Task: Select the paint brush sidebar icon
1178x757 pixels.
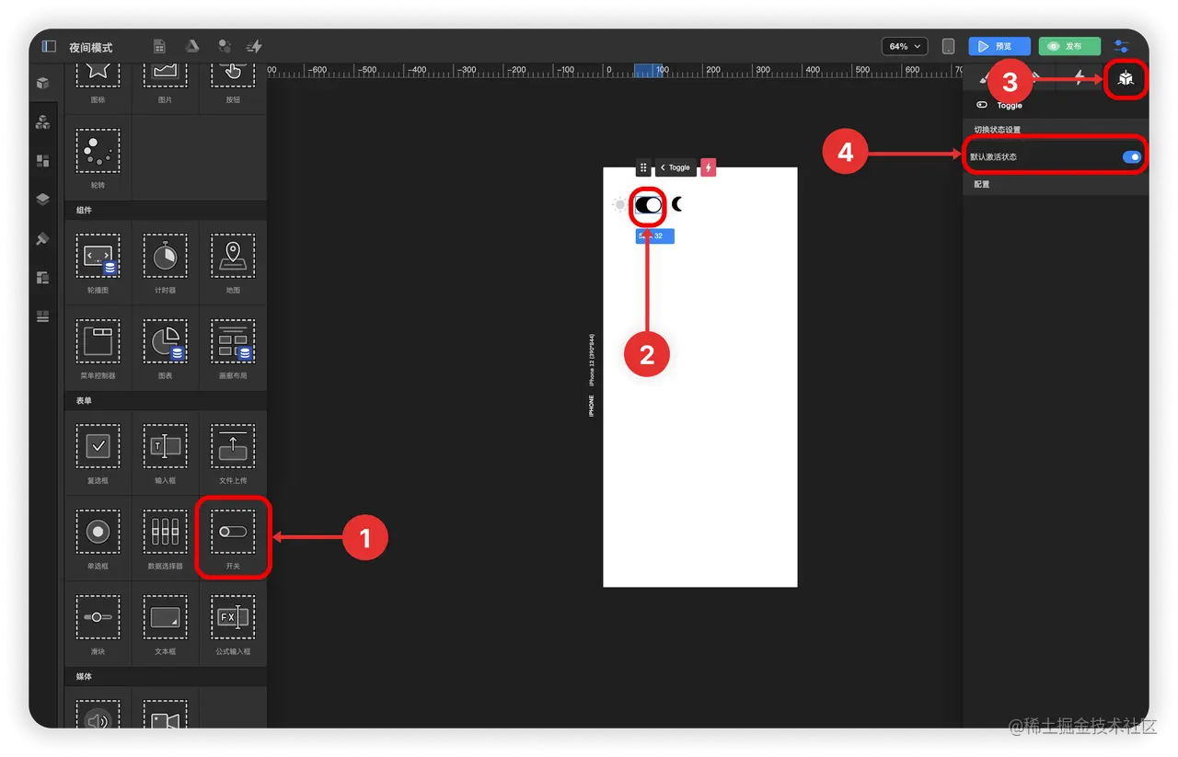Action: coord(42,239)
